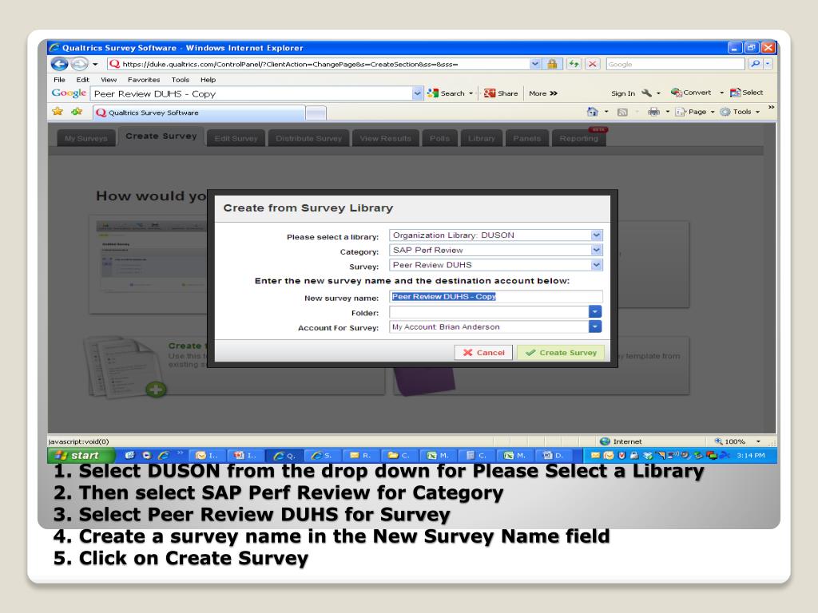818x613 pixels.
Task: Open the Distribute Survey tab
Action: pyautogui.click(x=309, y=138)
